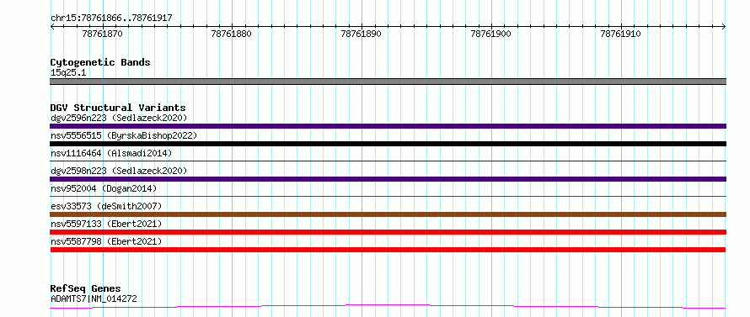Click the purple bar for dgv2598n223
750x317 pixels.
[388, 179]
